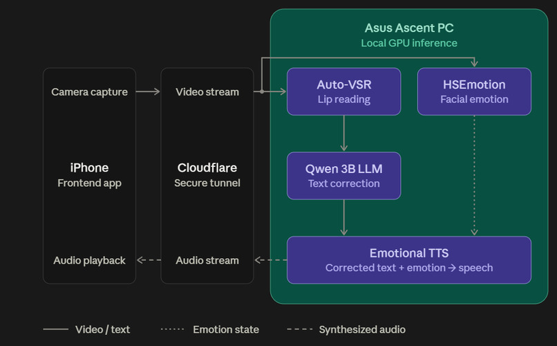Click the 'Video stream' label
The image size is (557, 346).
pyautogui.click(x=207, y=92)
